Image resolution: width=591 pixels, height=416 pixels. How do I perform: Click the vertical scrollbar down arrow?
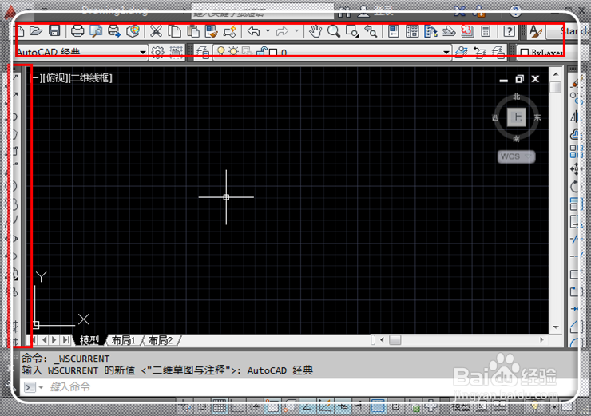556,327
